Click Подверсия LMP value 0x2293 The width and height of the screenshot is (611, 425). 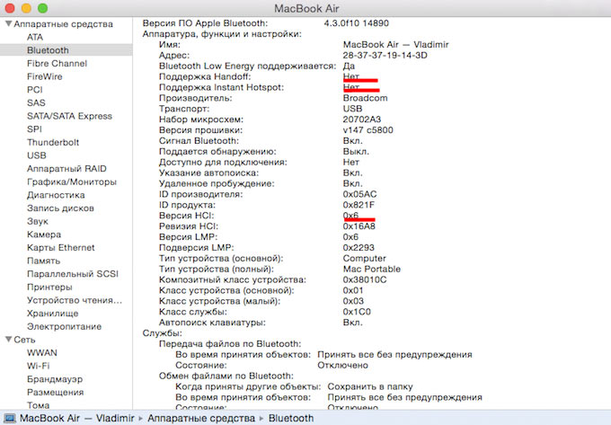click(359, 248)
